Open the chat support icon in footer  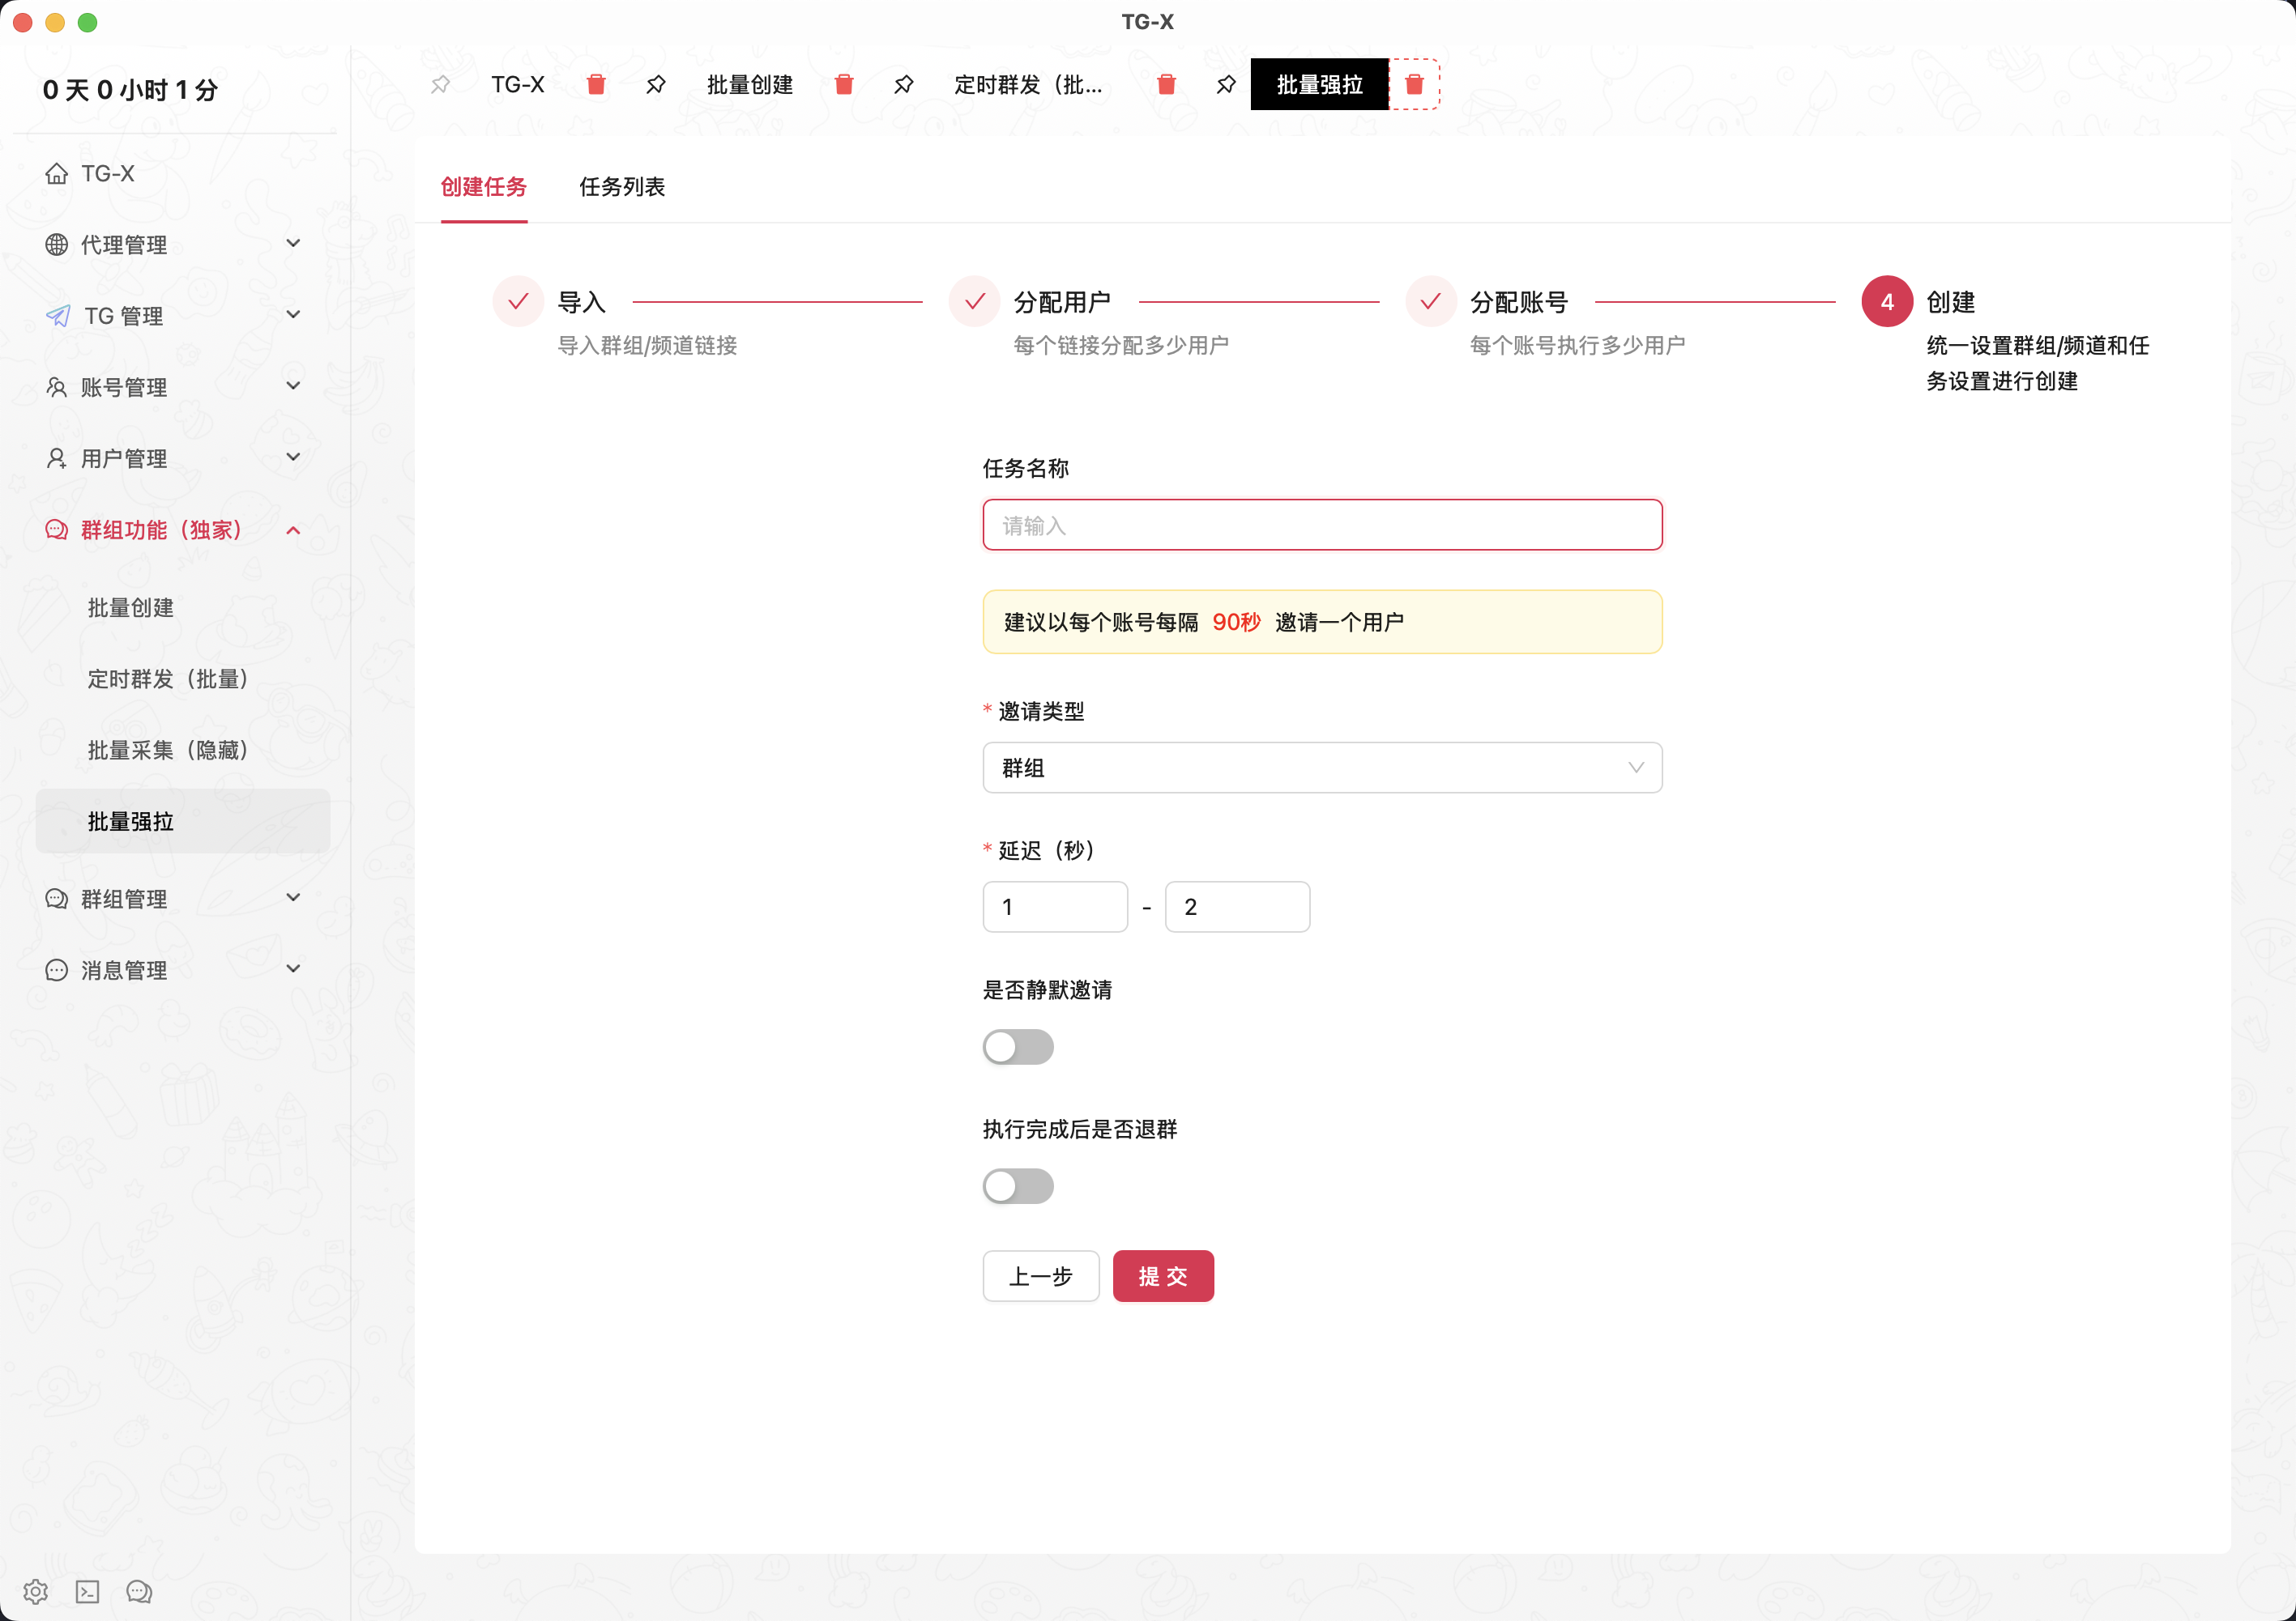139,1591
